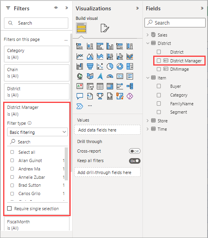Image resolution: width=208 pixels, height=238 pixels.
Task: Tick the Segment field checkbox
Action: [159, 112]
